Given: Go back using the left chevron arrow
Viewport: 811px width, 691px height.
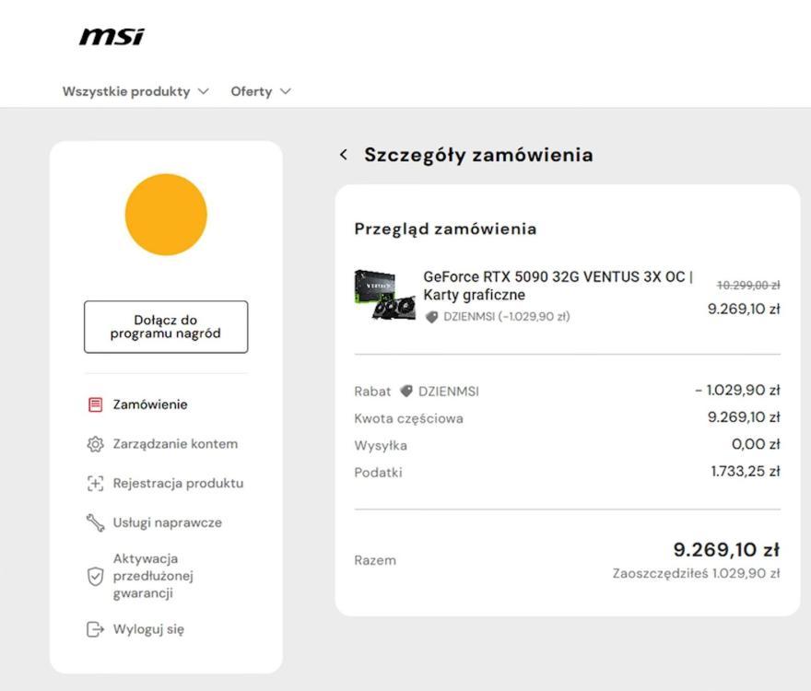Looking at the screenshot, I should pyautogui.click(x=344, y=155).
